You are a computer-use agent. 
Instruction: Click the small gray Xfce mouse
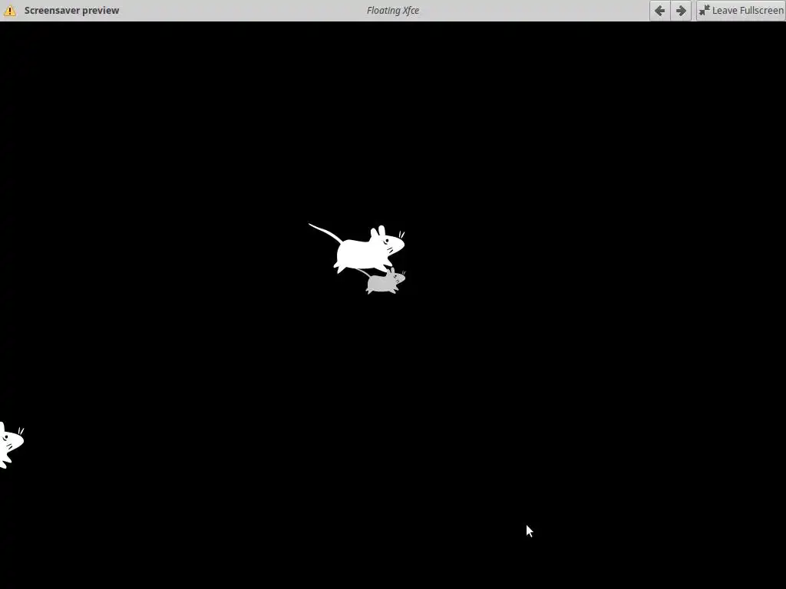click(383, 281)
